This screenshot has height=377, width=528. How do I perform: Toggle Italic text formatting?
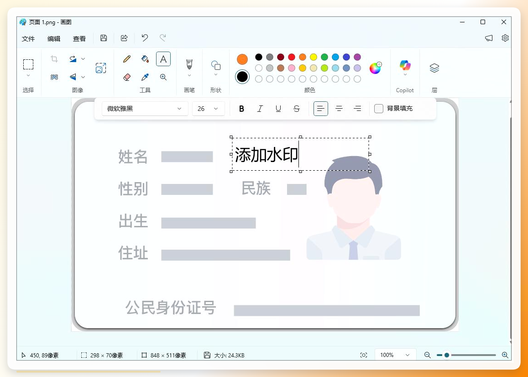pos(260,109)
